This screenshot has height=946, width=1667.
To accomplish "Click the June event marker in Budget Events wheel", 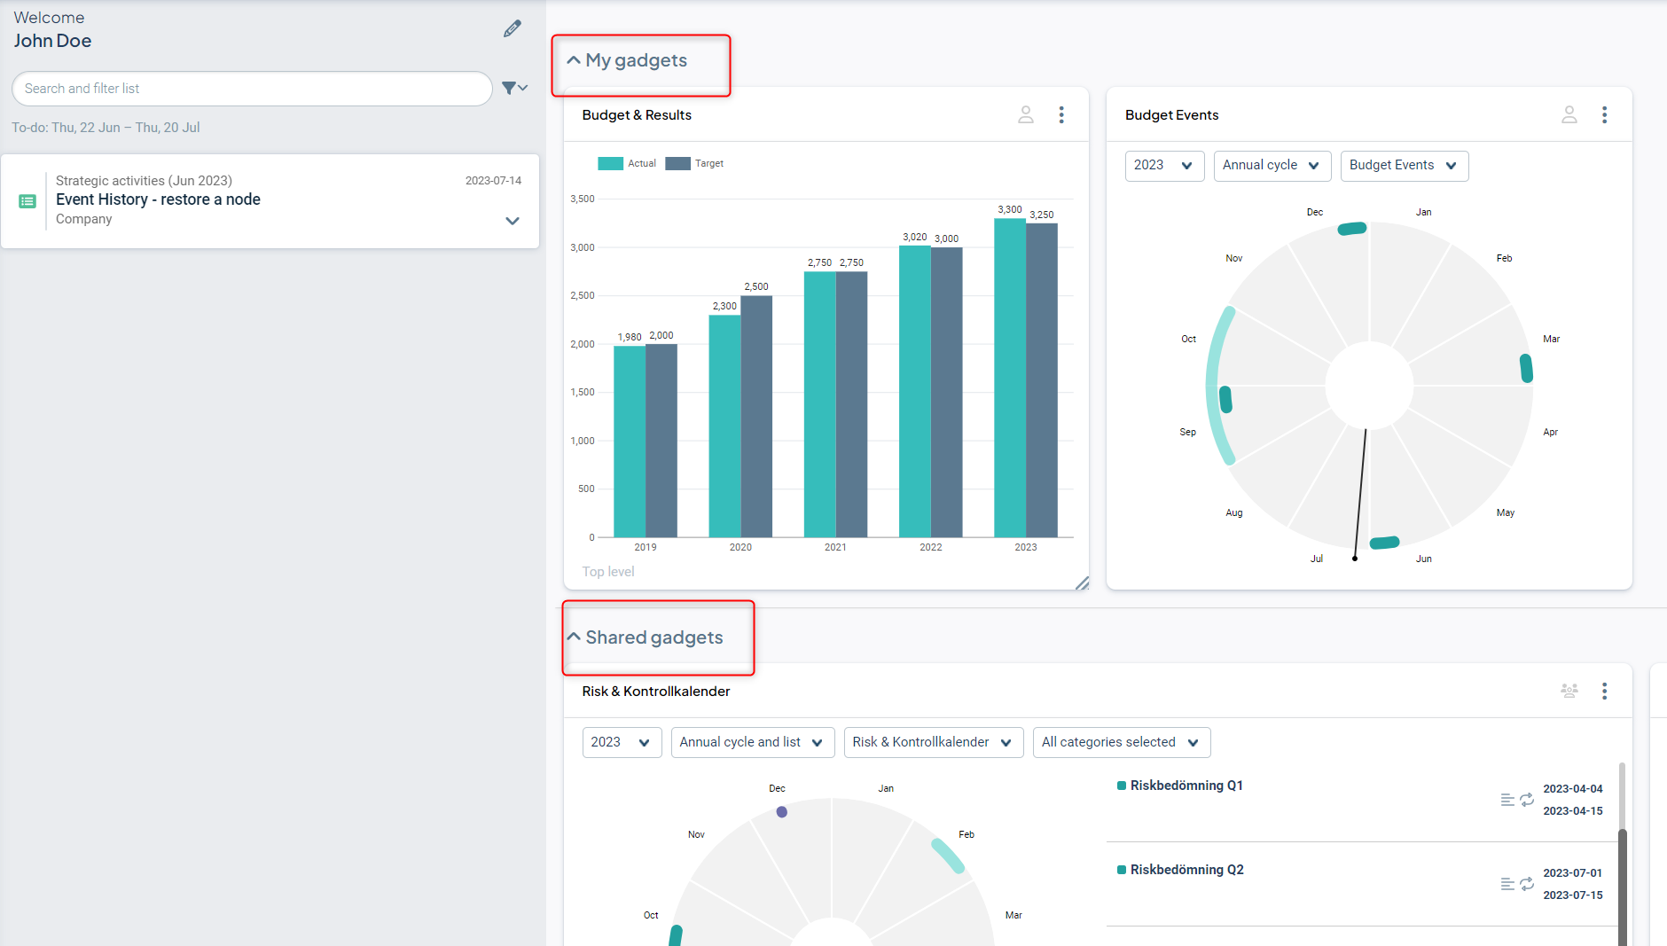I will tap(1384, 543).
